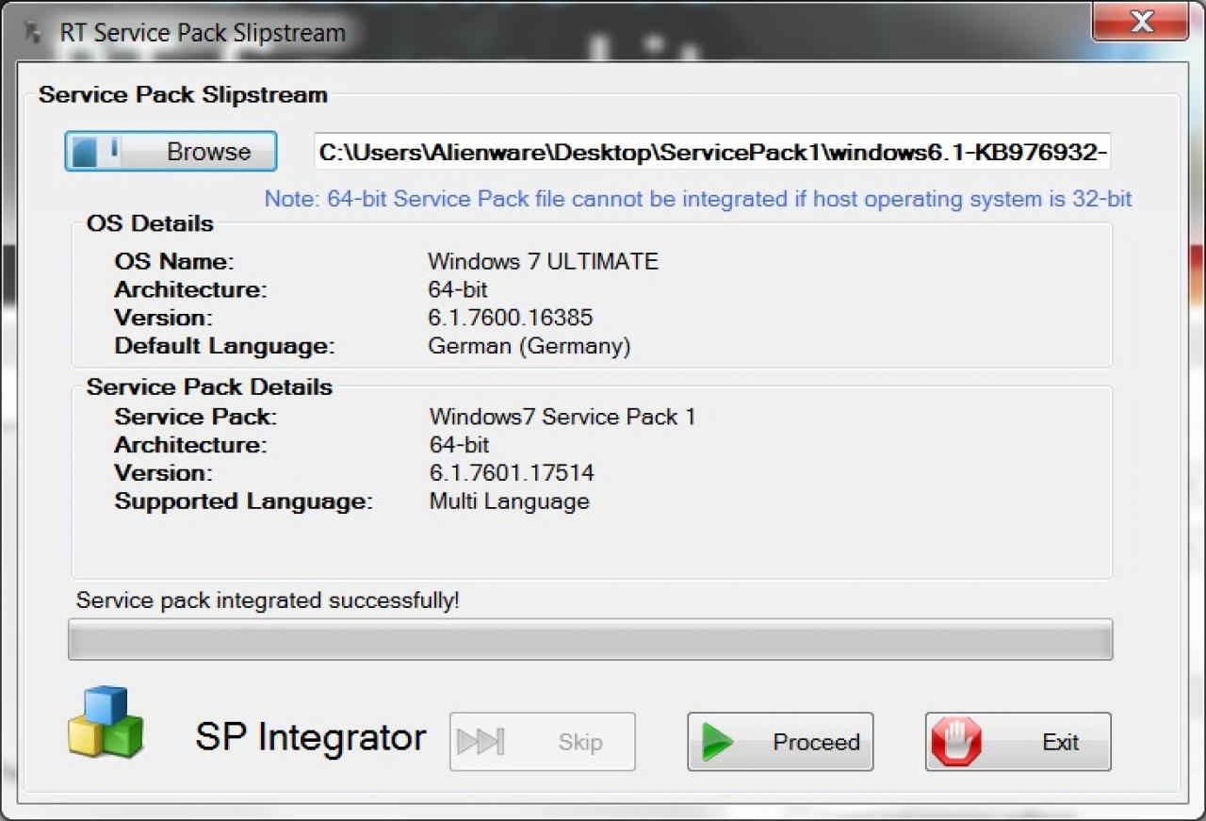Click the "Default Language:" label
The width and height of the screenshot is (1206, 821).
coord(225,346)
